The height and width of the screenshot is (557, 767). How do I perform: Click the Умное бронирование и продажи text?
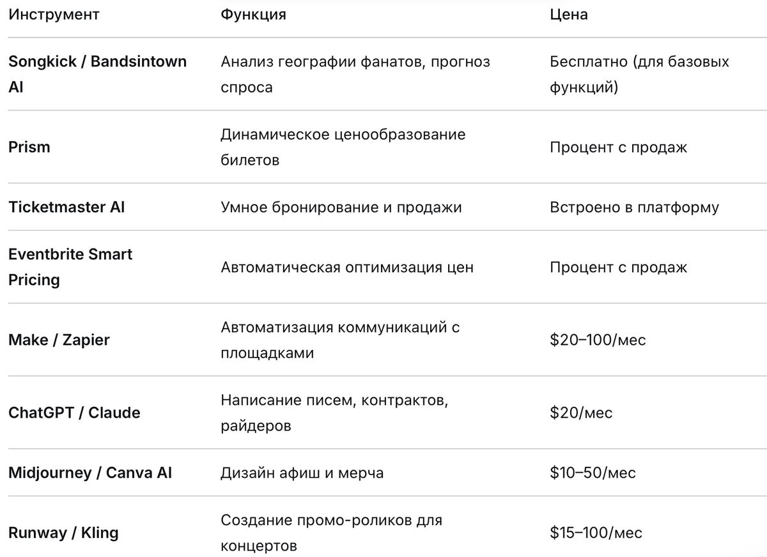tap(341, 207)
